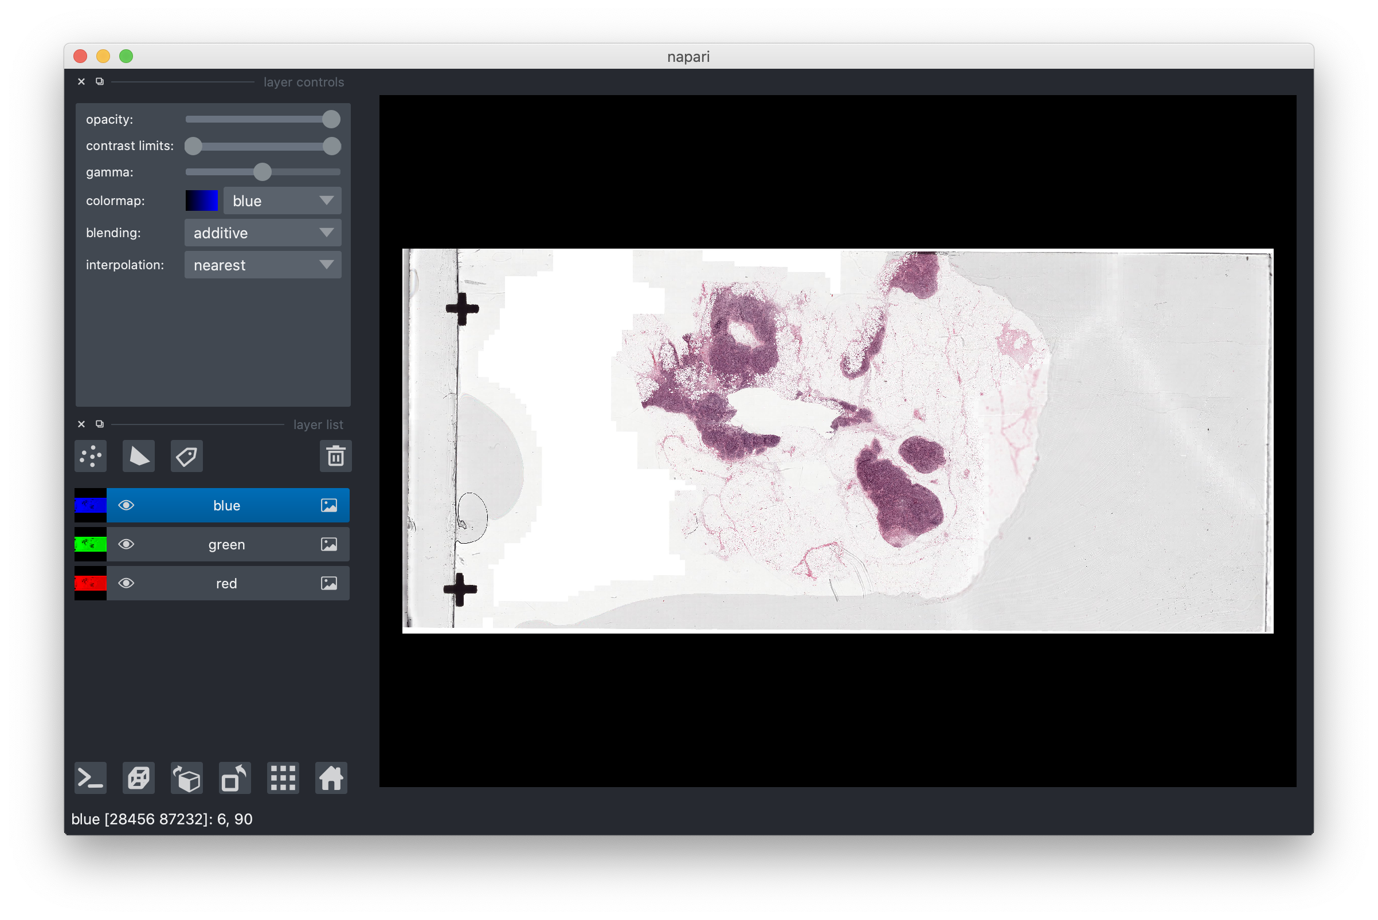Open the blending dropdown showing additive

point(263,233)
